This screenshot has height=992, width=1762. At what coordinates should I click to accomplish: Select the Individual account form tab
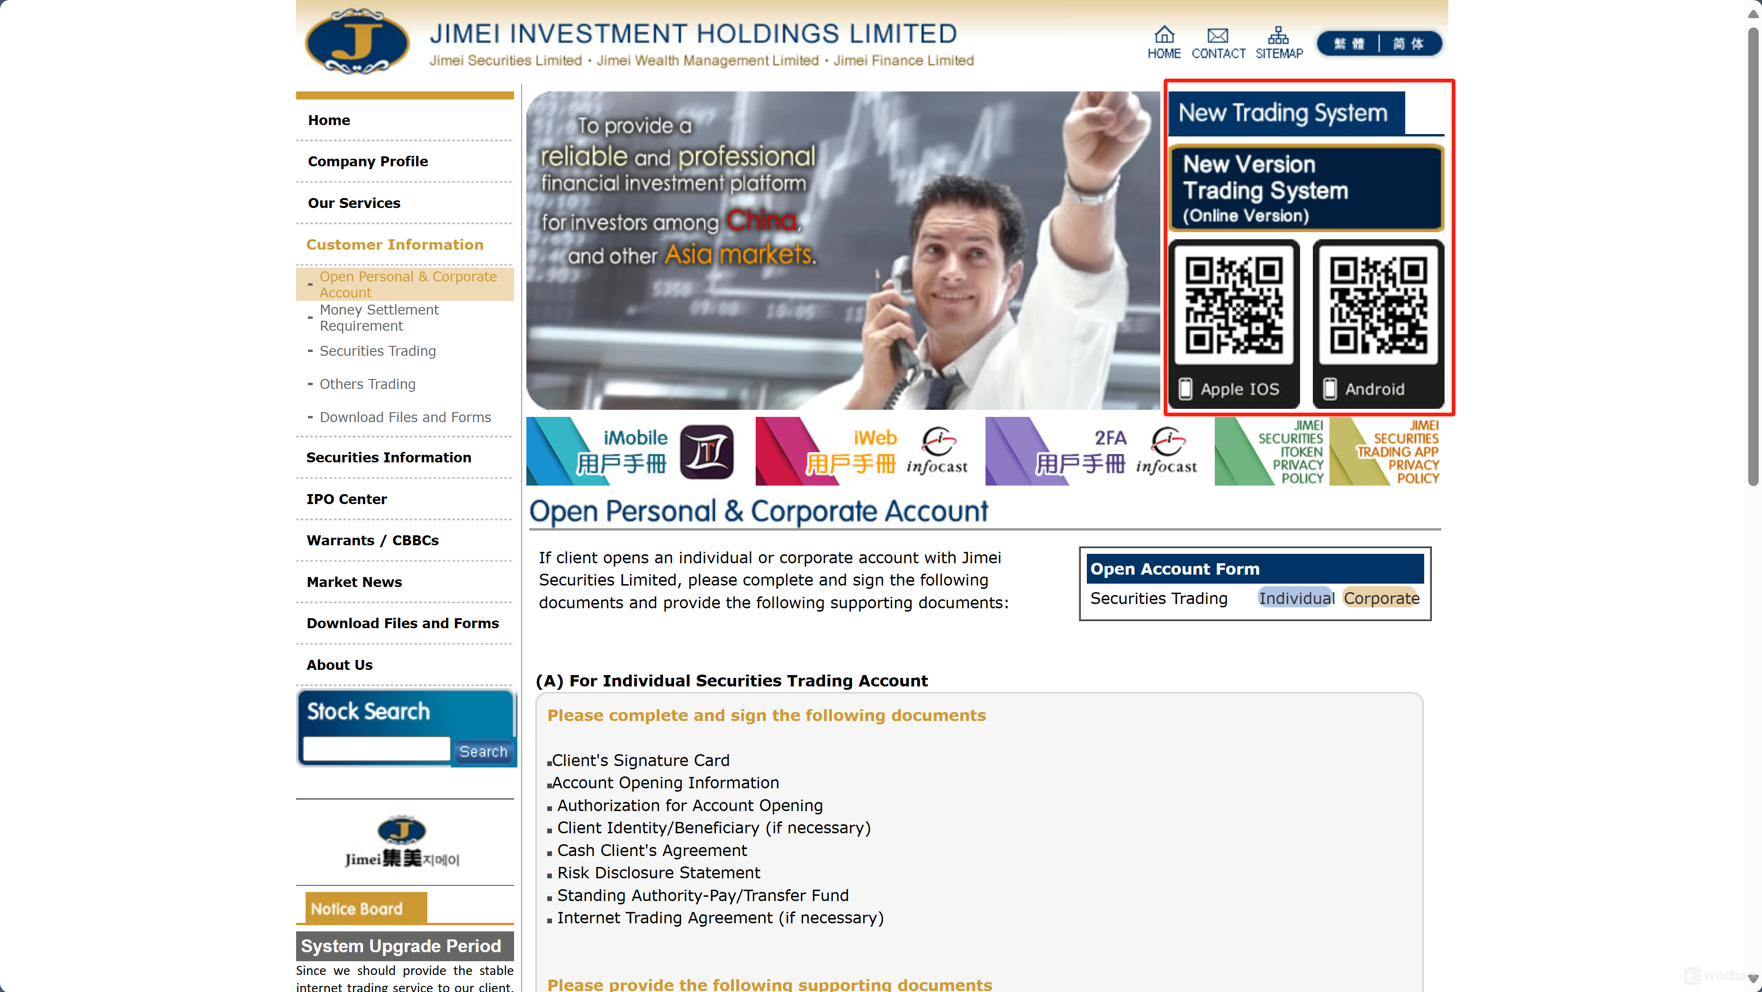click(x=1295, y=597)
